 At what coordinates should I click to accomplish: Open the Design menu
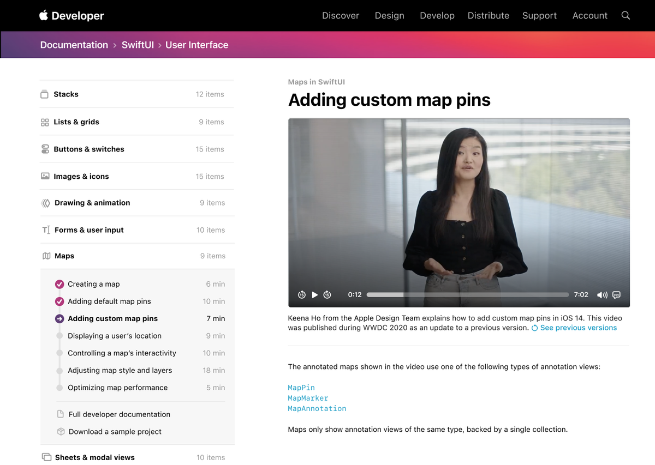[x=390, y=15]
